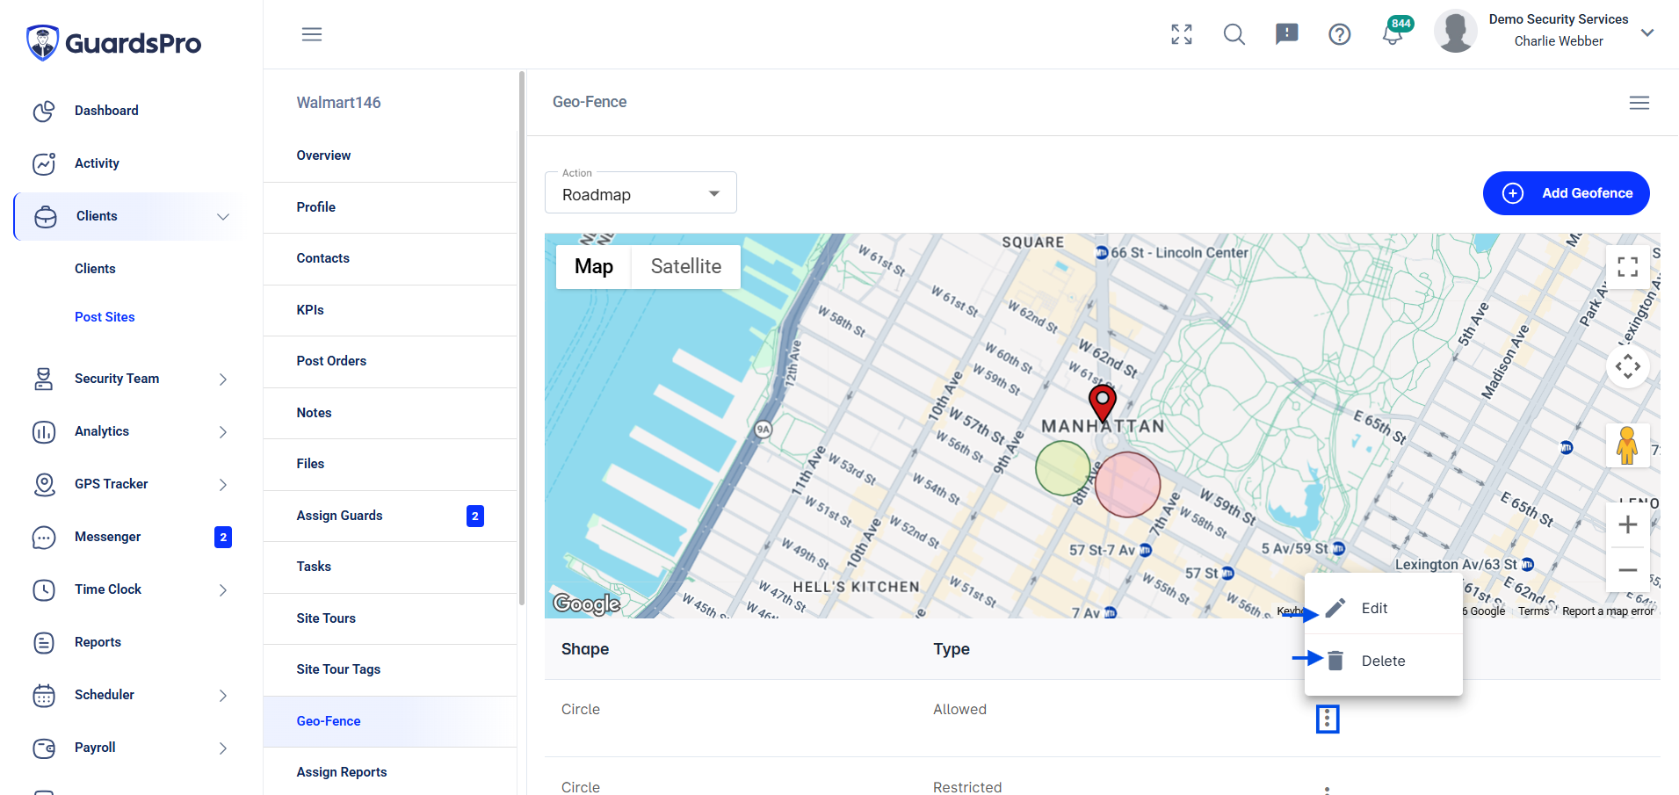The height and width of the screenshot is (795, 1679).
Task: Open the feedback message icon in header
Action: (x=1287, y=34)
